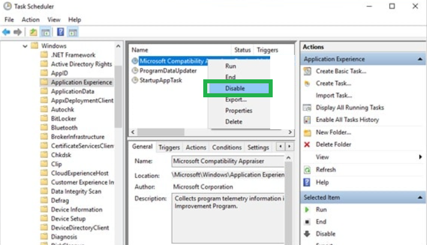Click the Task Scheduler title bar clock icon
Viewport: 427px width, 245px height.
tap(7, 6)
